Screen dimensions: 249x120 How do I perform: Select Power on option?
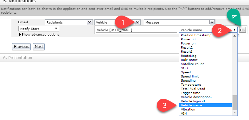(x=206, y=43)
